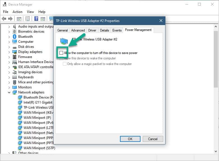219x161 pixels.
Task: Toggle Allow computer to turn off device checkbox
Action: tap(61, 53)
